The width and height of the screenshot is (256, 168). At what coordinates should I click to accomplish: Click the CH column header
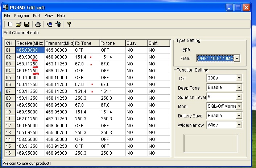click(10, 43)
